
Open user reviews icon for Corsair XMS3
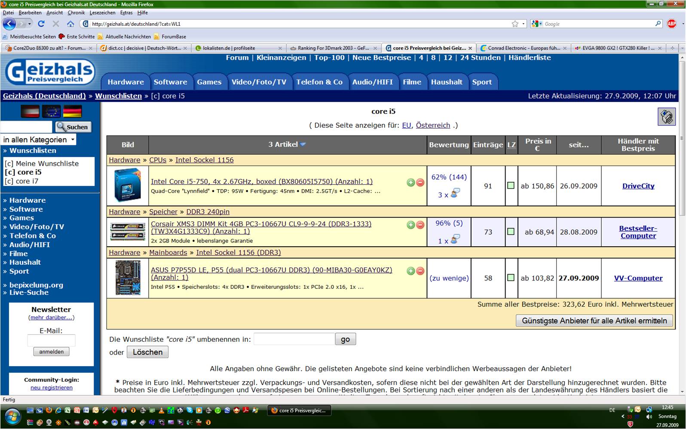click(455, 239)
